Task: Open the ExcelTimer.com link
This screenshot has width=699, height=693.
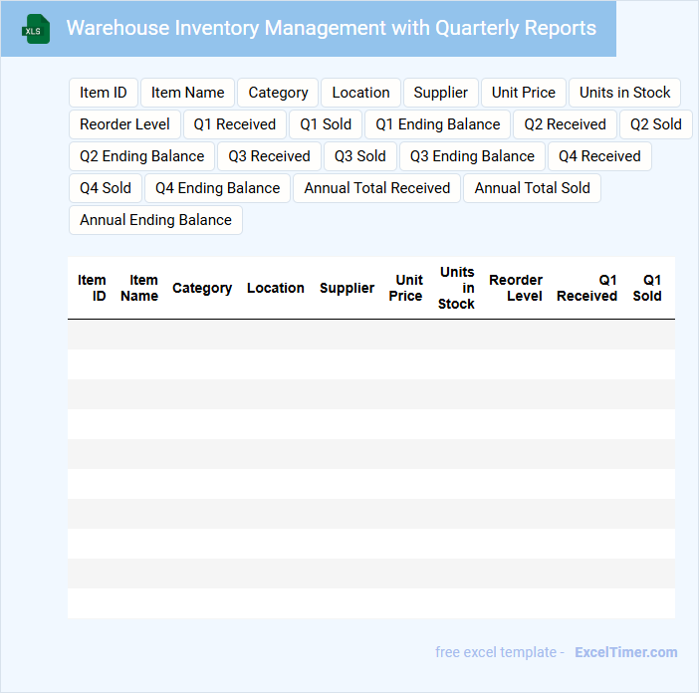Action: (625, 652)
